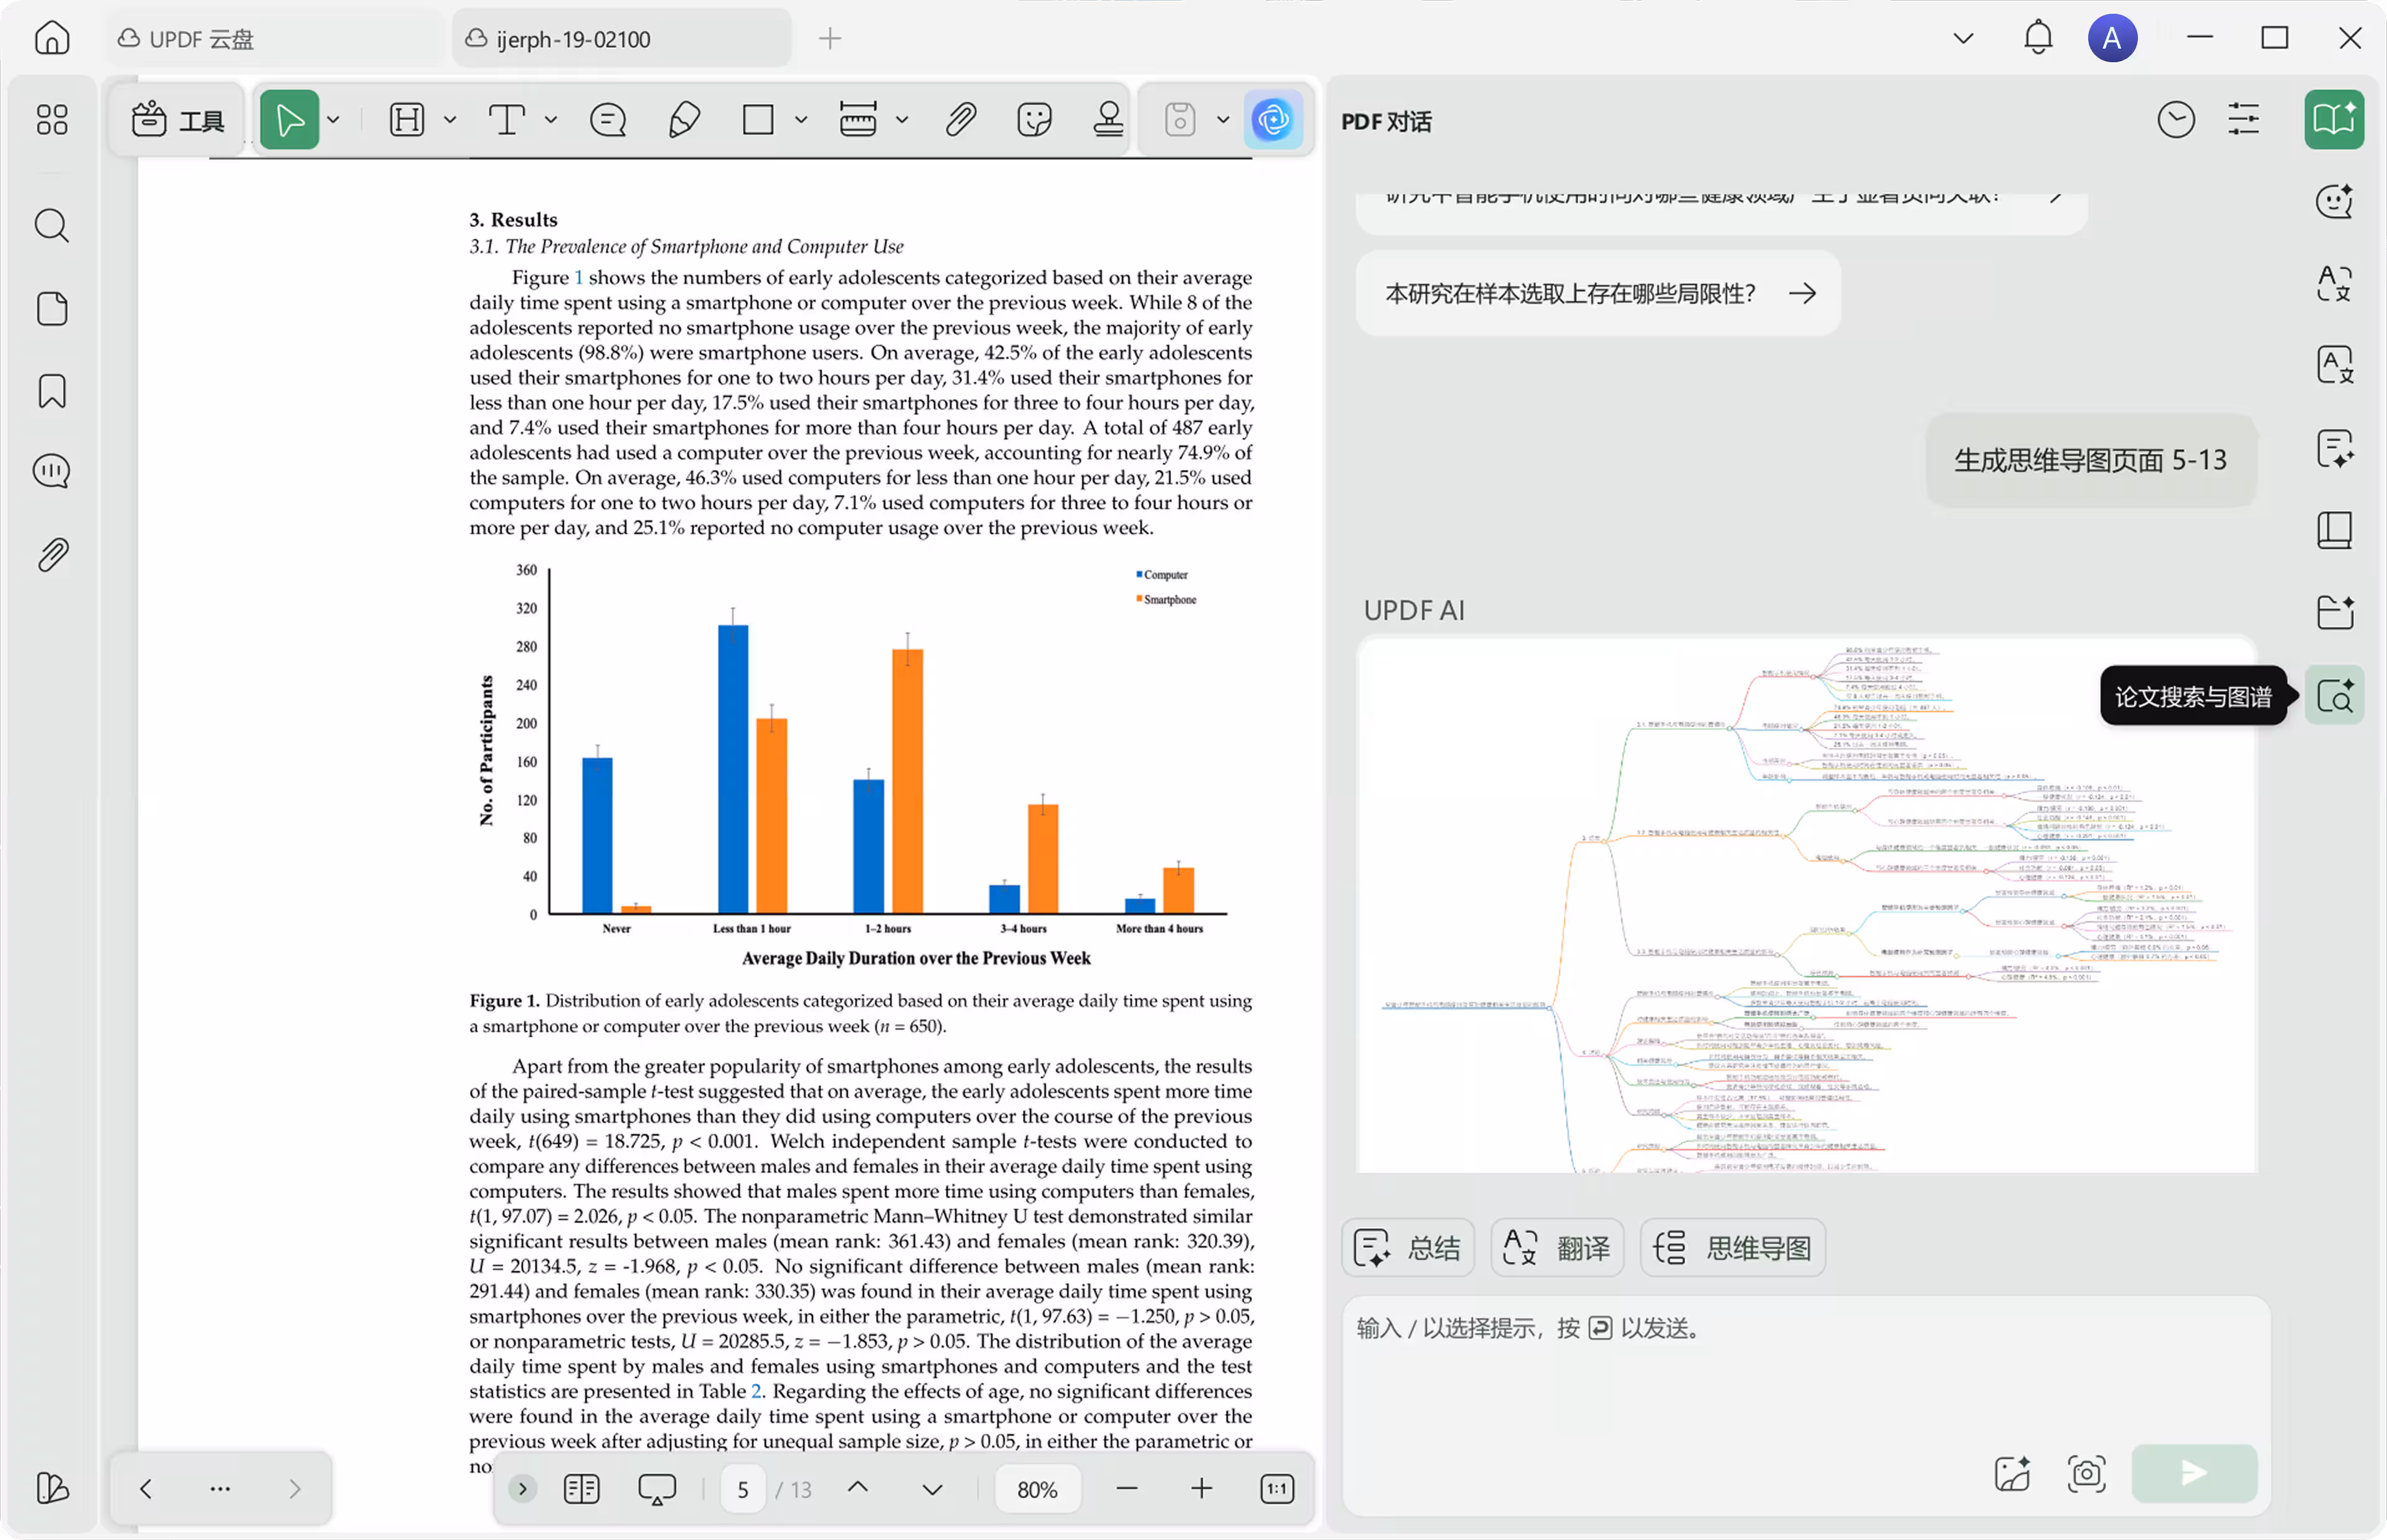Viewport: 2387px width, 1540px height.
Task: Expand the rectangle shape dropdown arrow
Action: (x=801, y=120)
